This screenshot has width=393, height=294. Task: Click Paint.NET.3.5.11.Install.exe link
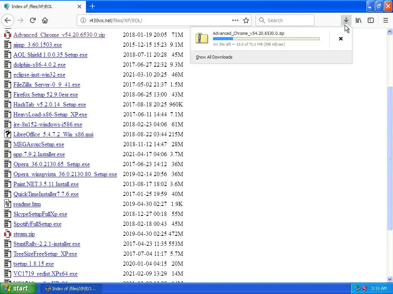click(x=46, y=184)
